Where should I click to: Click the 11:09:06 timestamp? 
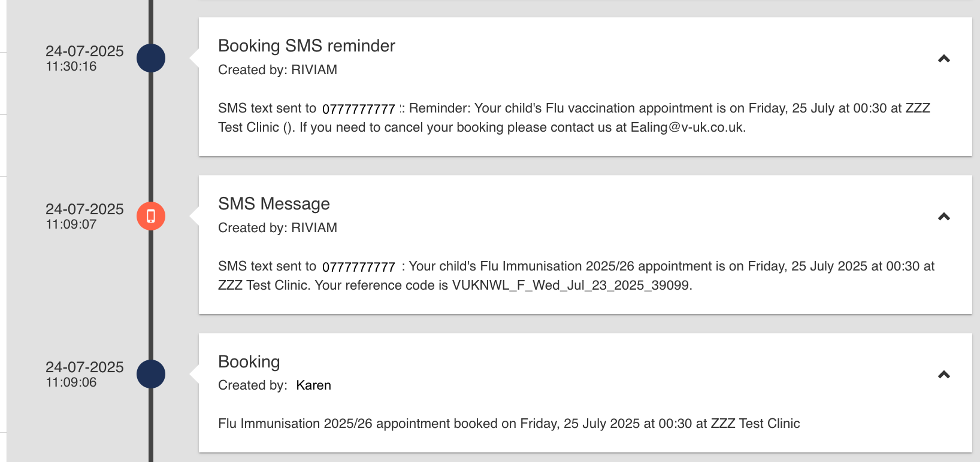[71, 382]
